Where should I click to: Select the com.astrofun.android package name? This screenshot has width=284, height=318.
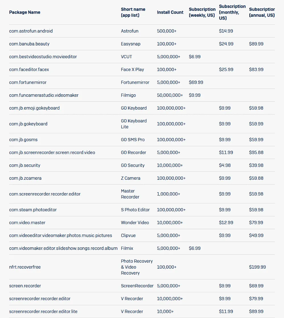tap(31, 31)
